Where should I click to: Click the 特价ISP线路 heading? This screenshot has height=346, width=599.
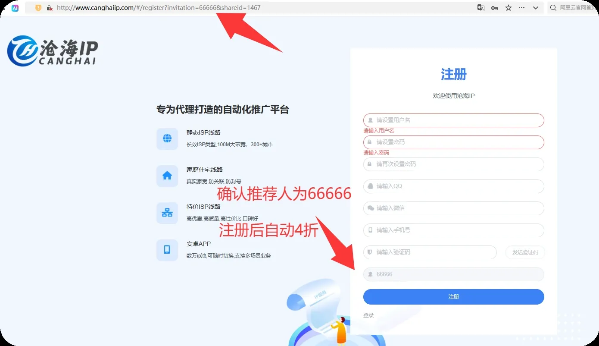(203, 207)
